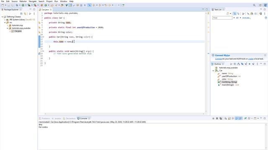Click the Activate link in Task List

[246, 17]
